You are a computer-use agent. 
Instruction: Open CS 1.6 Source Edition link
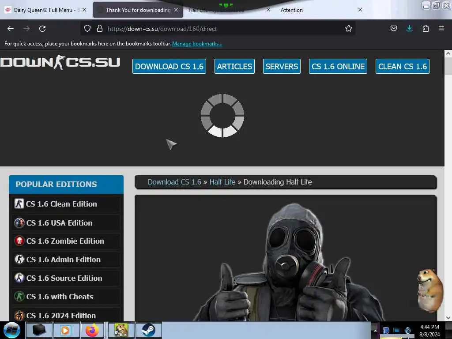[64, 278]
